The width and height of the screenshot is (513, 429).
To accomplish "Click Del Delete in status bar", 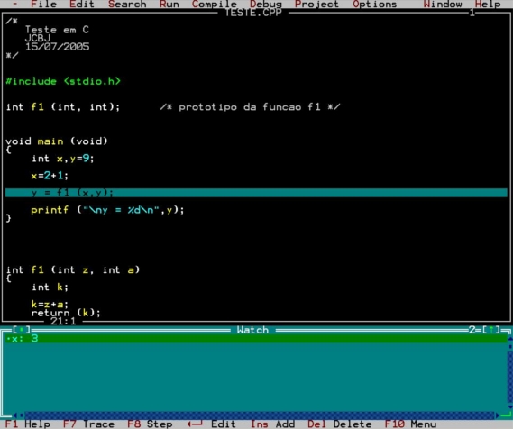I will point(340,424).
